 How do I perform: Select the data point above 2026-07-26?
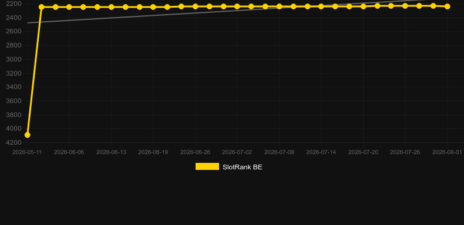pyautogui.click(x=405, y=6)
